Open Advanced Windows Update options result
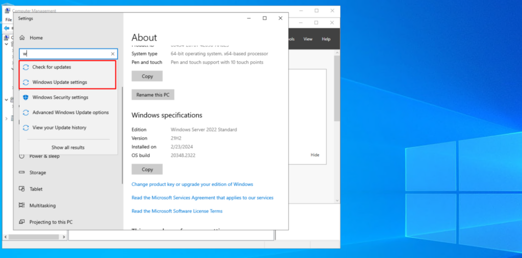 click(68, 113)
